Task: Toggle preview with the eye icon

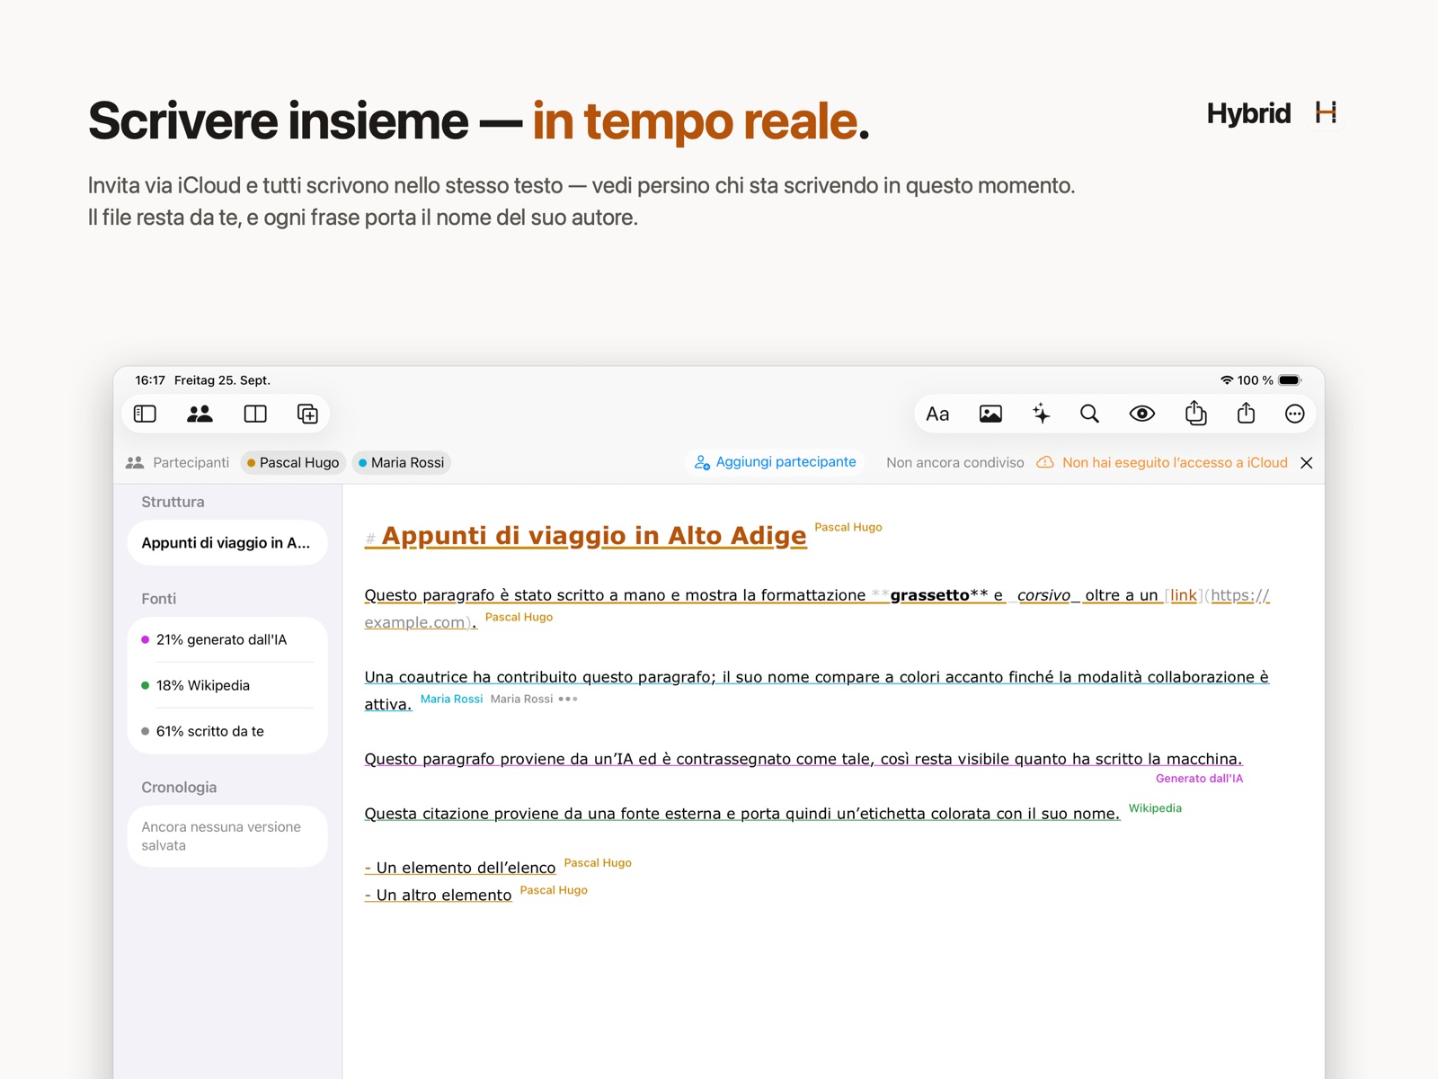Action: coord(1142,414)
